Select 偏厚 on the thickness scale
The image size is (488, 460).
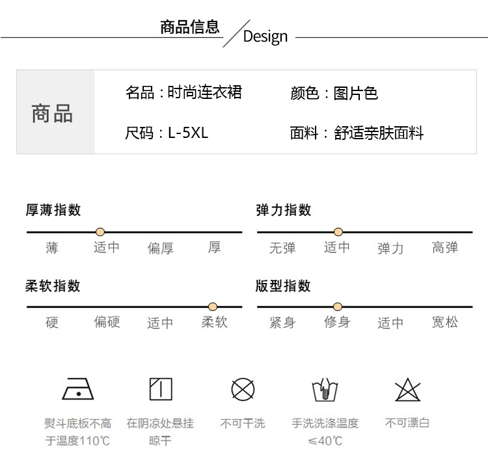tap(160, 248)
